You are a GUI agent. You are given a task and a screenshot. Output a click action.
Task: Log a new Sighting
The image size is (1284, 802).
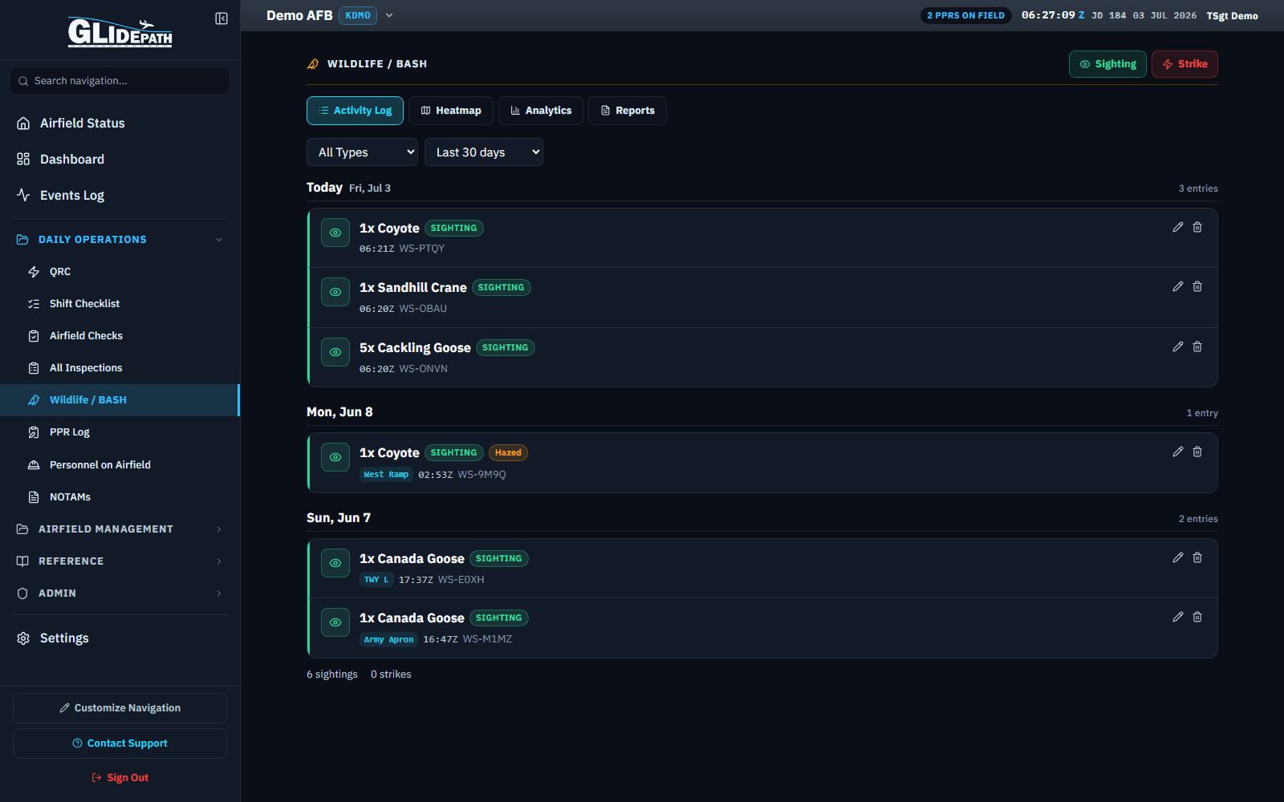tap(1107, 64)
